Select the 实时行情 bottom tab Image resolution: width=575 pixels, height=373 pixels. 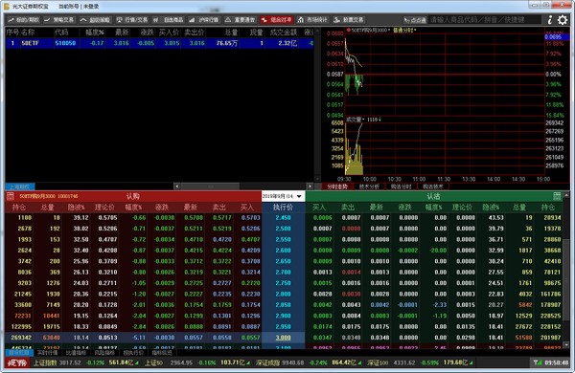tap(48, 353)
